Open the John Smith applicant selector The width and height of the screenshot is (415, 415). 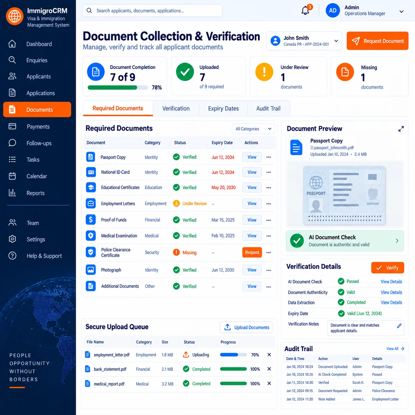click(x=304, y=41)
